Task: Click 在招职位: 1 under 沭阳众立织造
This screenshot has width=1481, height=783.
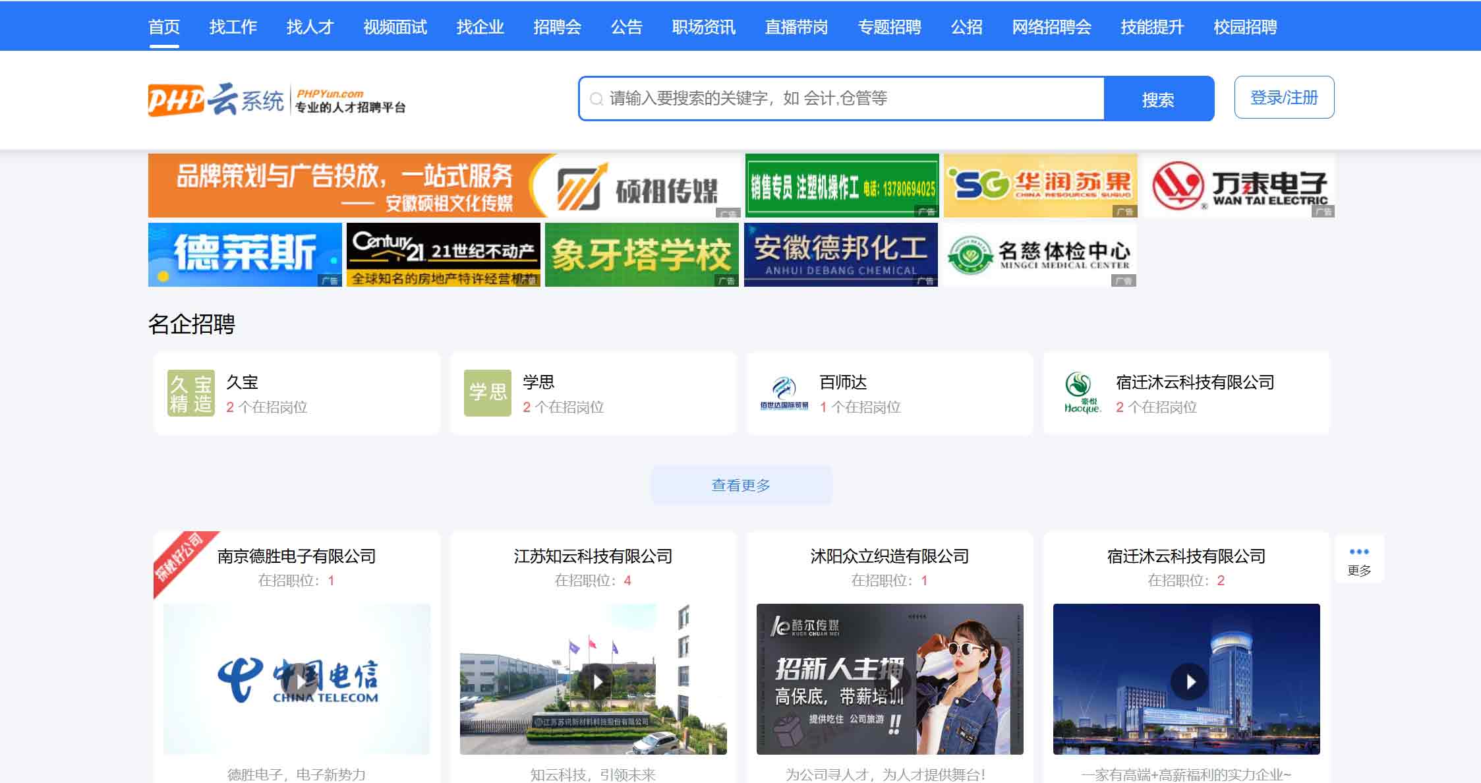Action: click(890, 581)
